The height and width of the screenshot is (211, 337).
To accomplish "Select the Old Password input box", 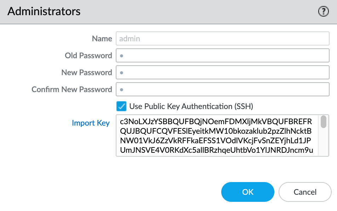I will pos(222,55).
